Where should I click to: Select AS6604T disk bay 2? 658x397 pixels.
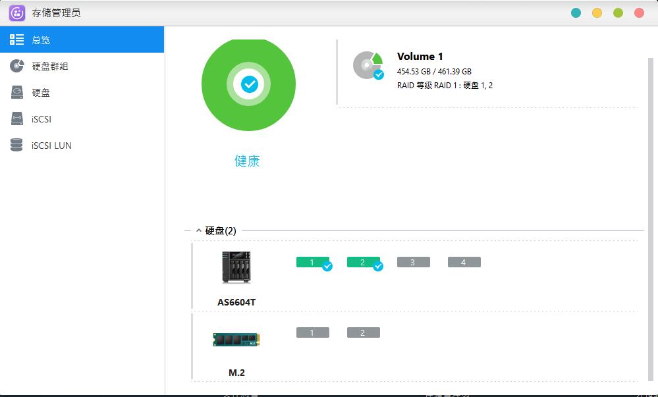pyautogui.click(x=364, y=262)
